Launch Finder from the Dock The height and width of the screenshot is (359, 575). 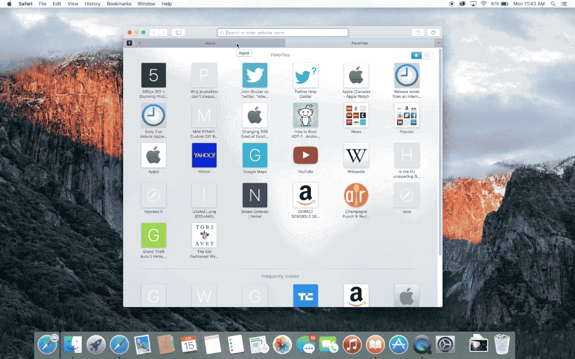(73, 345)
